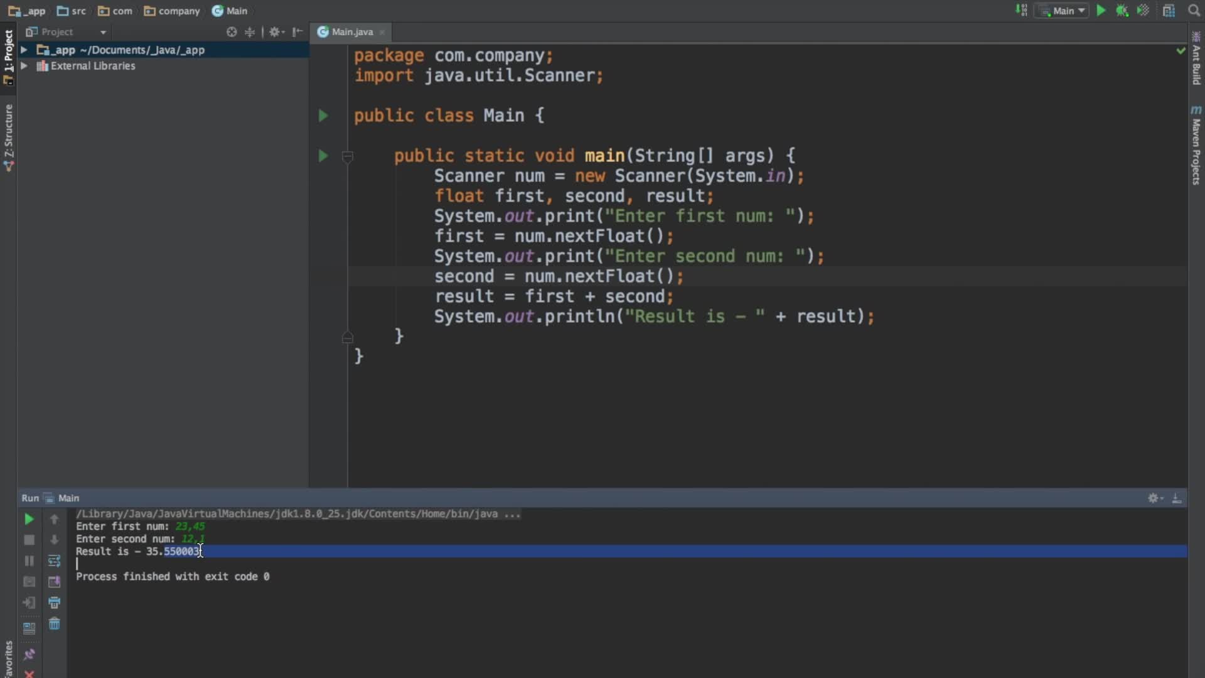
Task: Run Main from the top toolbar
Action: pos(1101,11)
